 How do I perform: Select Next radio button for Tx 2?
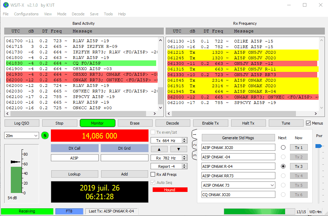click(283, 157)
